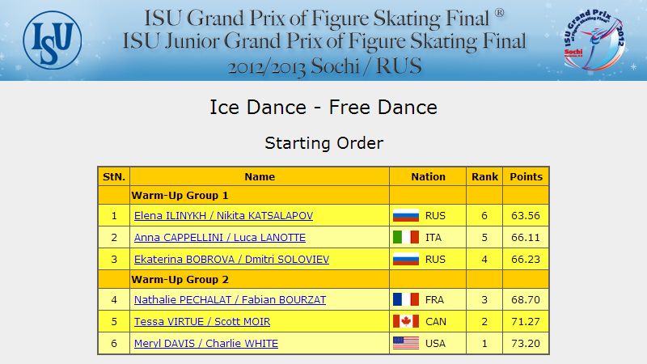Open Anna CAPPELLINI / Luca LANOTTE link
The image size is (647, 364).
pos(220,238)
